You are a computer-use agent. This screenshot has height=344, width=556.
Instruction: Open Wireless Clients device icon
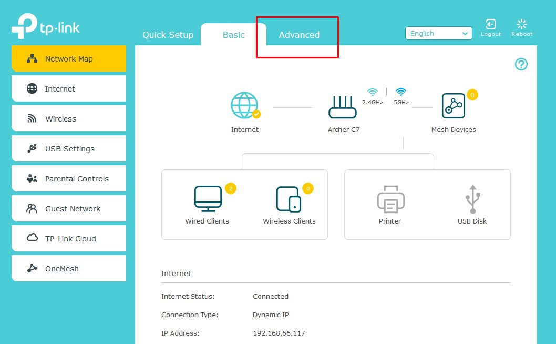289,199
